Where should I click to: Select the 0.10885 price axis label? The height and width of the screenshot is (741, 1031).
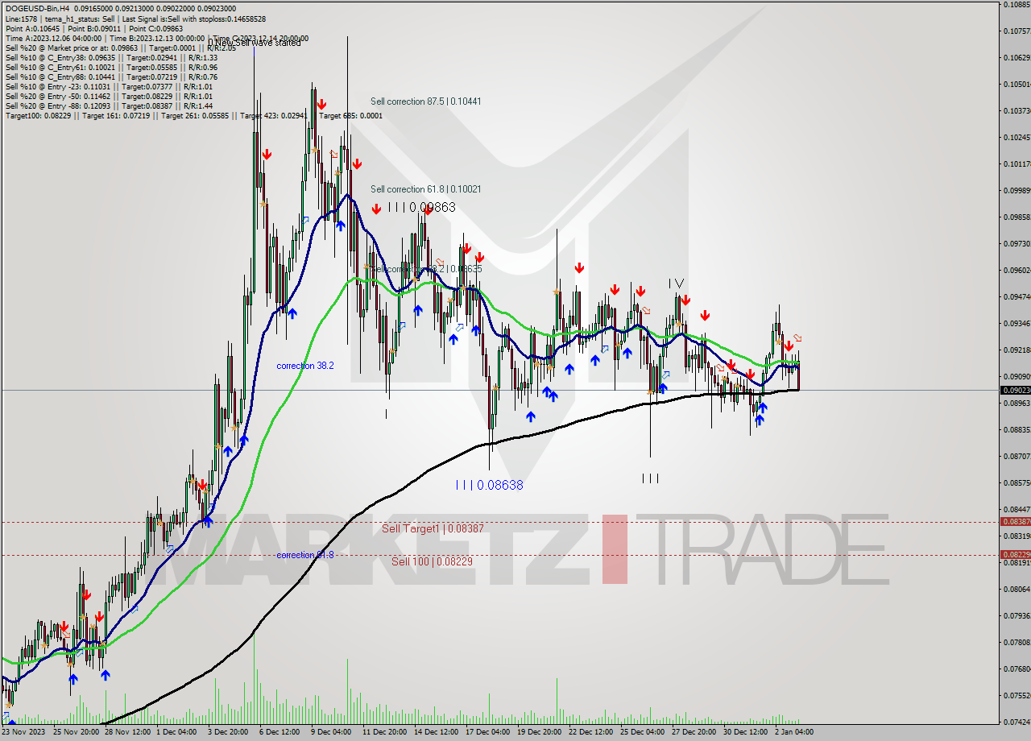1017,5
